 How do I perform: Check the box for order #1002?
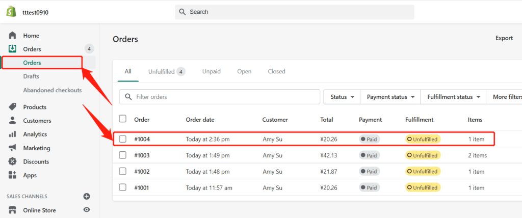coord(123,172)
